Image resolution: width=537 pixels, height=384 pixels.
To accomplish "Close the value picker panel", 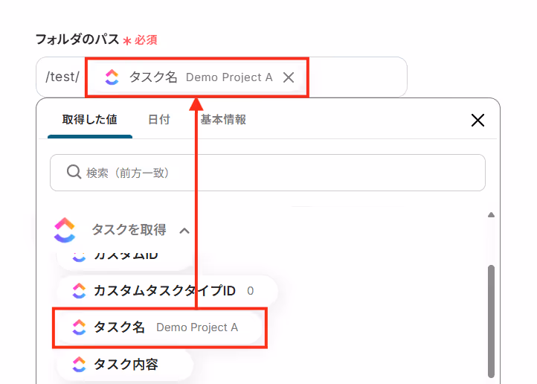I will (477, 121).
